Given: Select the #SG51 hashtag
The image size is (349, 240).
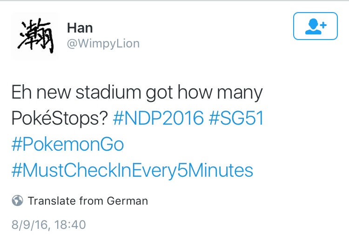Looking at the screenshot, I should click(236, 118).
